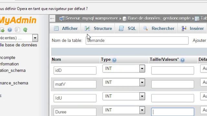The image size is (207, 116).
Task: Click the Afficher tab table icon
Action: pos(56,28)
